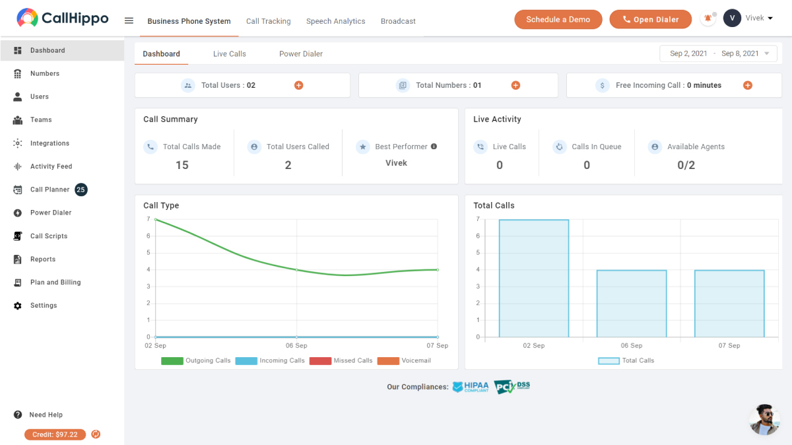Click the Calls In Queue icon
The image size is (792, 445).
coord(559,147)
